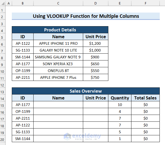Select the Product Details header cell
Image resolution: width=165 pixels, height=145 pixels.
(x=60, y=30)
